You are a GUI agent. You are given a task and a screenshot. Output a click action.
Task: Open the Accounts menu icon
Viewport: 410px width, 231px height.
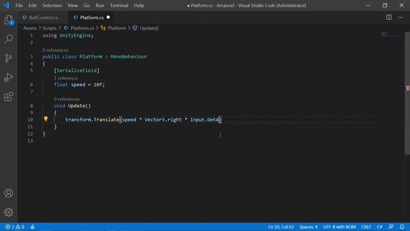pyautogui.click(x=8, y=193)
